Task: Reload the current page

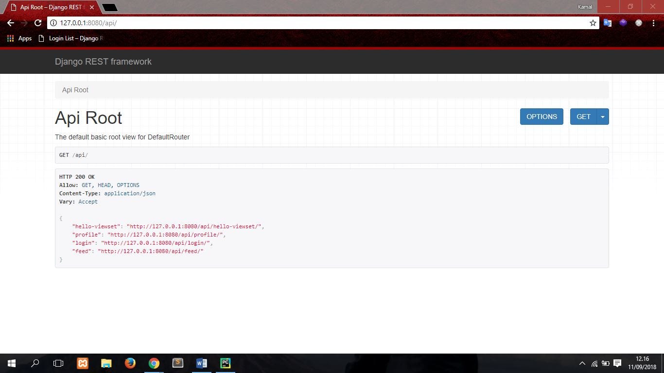Action: tap(37, 23)
